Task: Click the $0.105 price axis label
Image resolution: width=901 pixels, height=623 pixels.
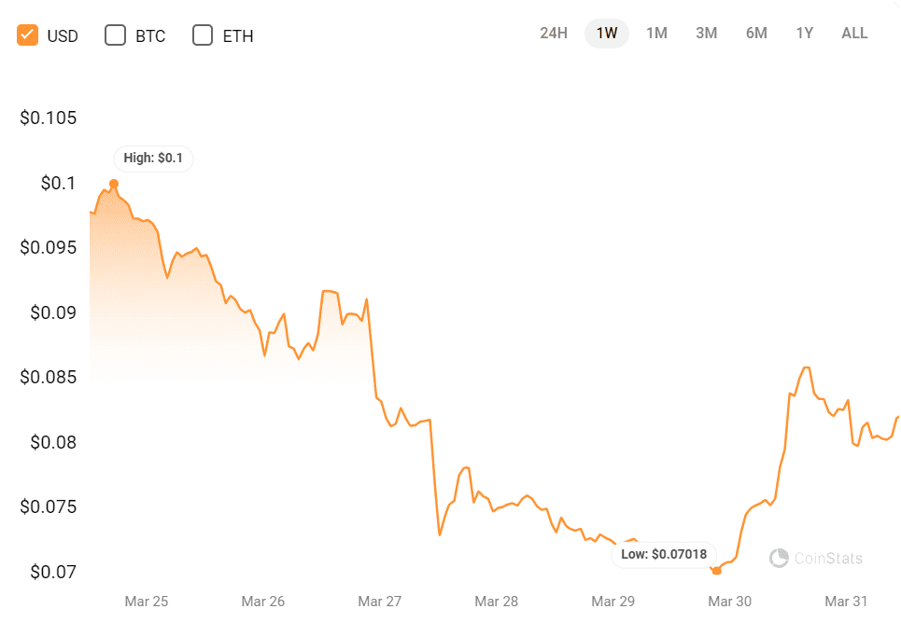Action: point(49,118)
